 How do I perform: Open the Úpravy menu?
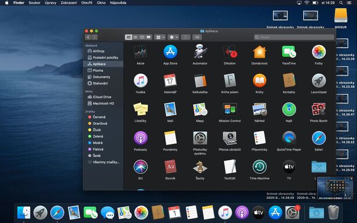point(51,3)
